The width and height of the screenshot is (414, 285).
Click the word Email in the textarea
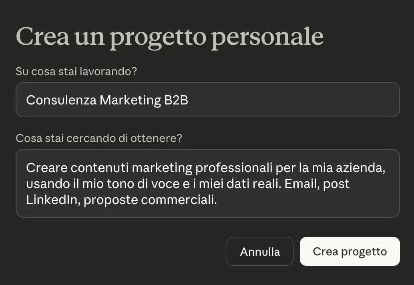coord(307,183)
